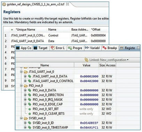
Task: Sort by the Name column header
Action: [x=45, y=65]
